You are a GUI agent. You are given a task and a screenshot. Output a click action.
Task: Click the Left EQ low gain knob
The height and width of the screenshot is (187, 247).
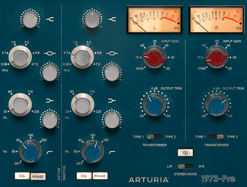pos(50,120)
